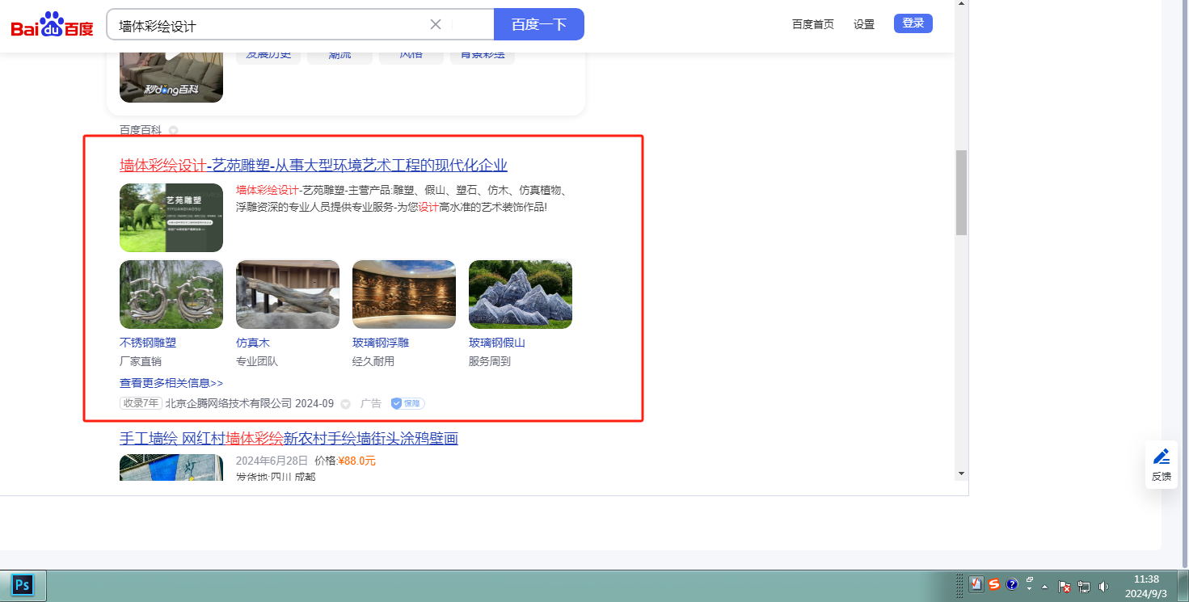Image resolution: width=1189 pixels, height=602 pixels.
Task: Click the volume speaker tray icon
Action: tap(1103, 587)
